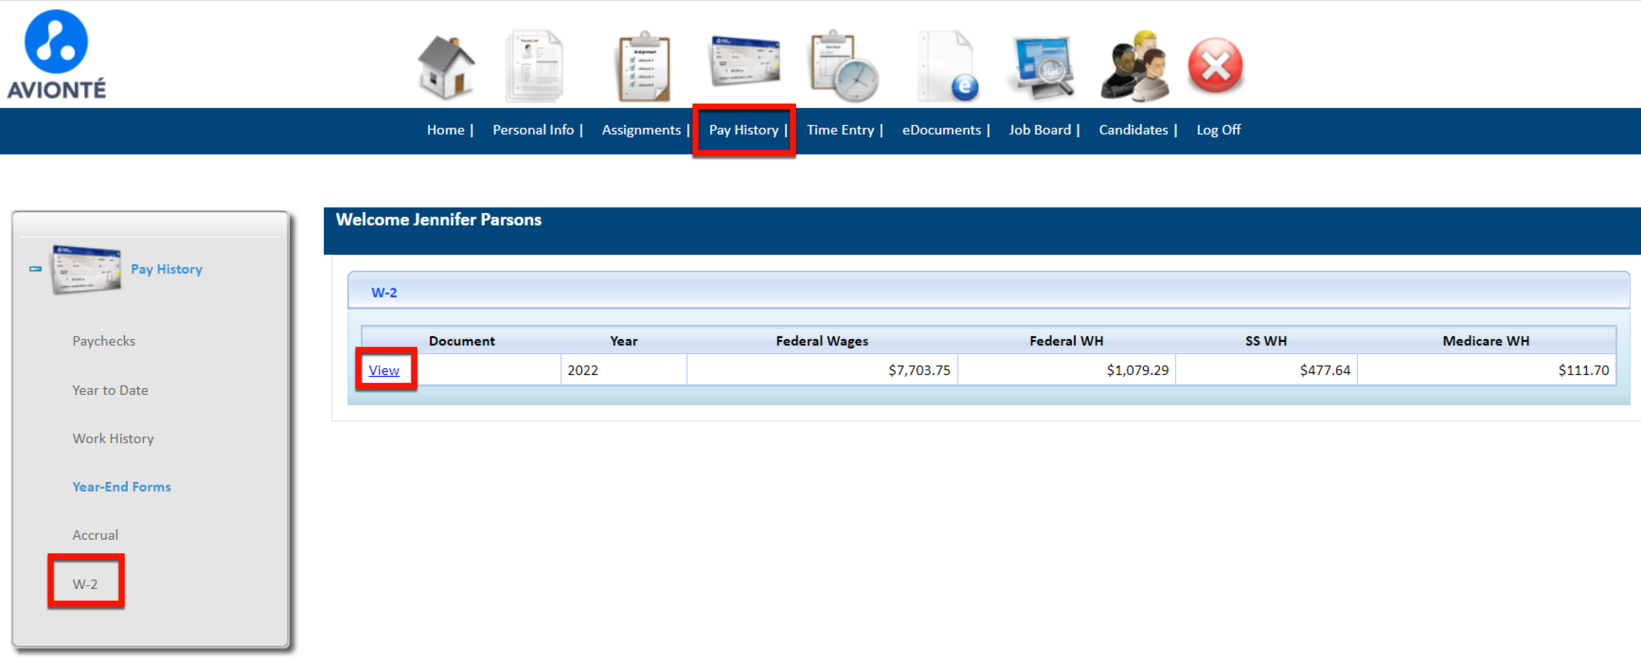Click the Federal WH column header

(x=1066, y=341)
